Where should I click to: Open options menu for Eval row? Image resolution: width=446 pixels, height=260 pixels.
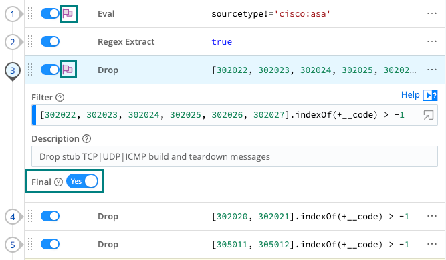[x=432, y=13]
